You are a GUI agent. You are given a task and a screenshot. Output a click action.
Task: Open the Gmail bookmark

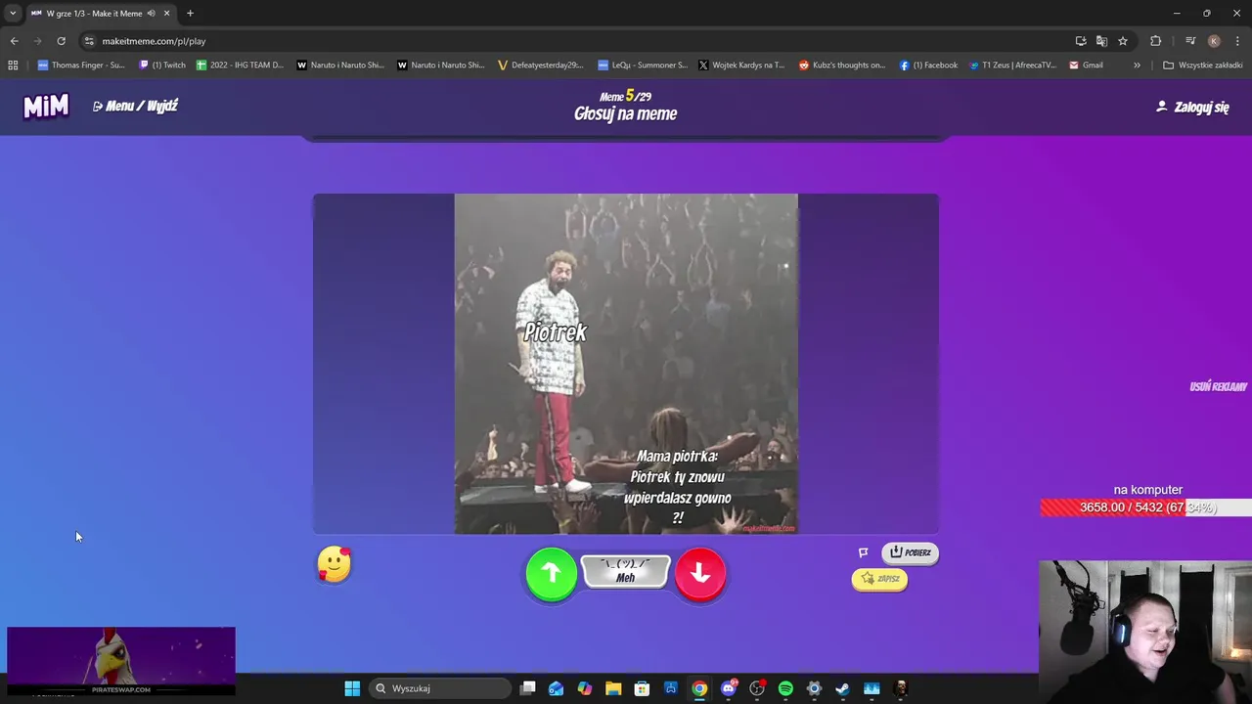[1087, 66]
